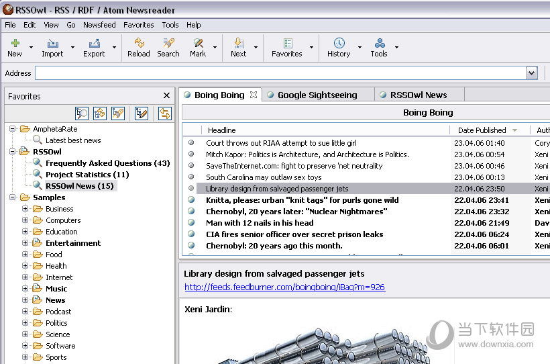Click the mark-read checkmark icon in Favorites panel
Viewport: 550px width, 364px height.
pos(142,113)
